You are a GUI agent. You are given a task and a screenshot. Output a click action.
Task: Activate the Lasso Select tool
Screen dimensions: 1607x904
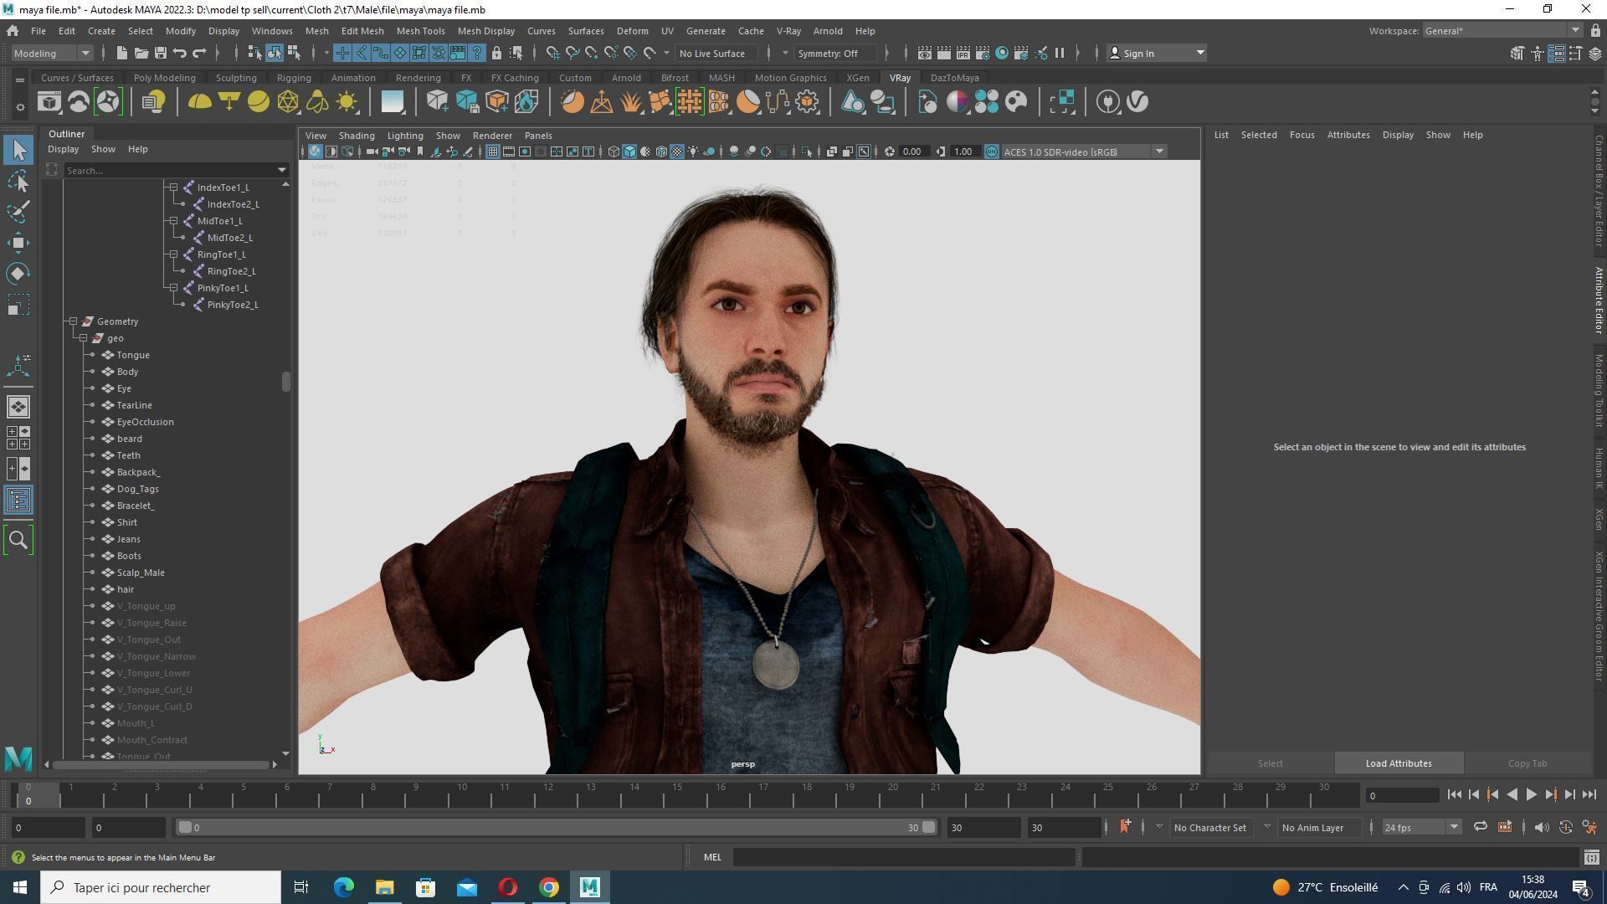(18, 181)
